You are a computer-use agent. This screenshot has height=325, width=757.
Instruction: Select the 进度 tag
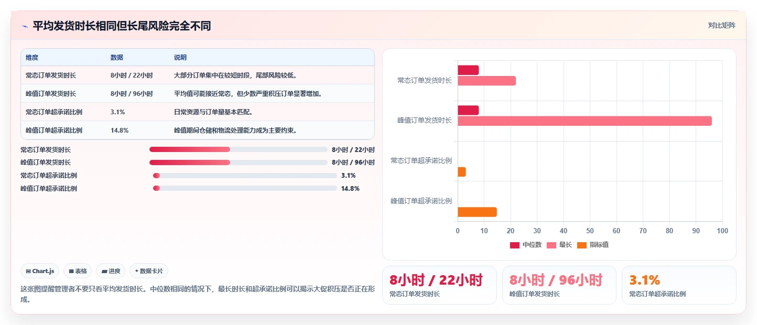[111, 271]
